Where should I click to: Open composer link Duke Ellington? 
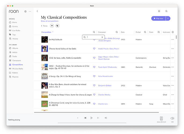tap(105, 41)
